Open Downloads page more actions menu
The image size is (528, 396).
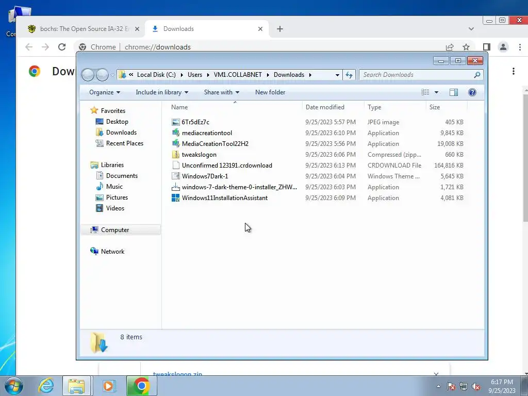[x=514, y=71]
